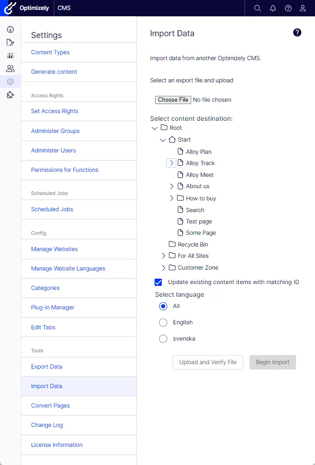Click the Alloy Plan page icon
The height and width of the screenshot is (465, 315).
180,152
